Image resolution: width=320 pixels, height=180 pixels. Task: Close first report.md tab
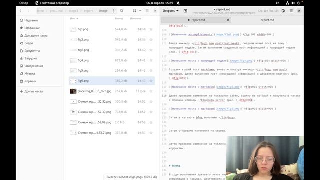[x=228, y=20]
